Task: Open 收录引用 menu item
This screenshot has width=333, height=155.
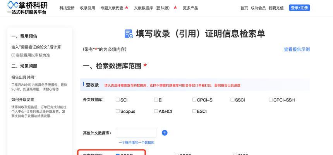Action: coord(87,8)
